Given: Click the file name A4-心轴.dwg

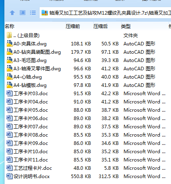Looking at the screenshot, I should 28,77.
